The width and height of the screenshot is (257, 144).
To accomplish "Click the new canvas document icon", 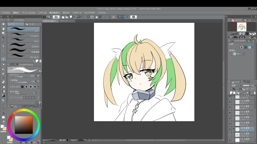I will pos(63,17).
